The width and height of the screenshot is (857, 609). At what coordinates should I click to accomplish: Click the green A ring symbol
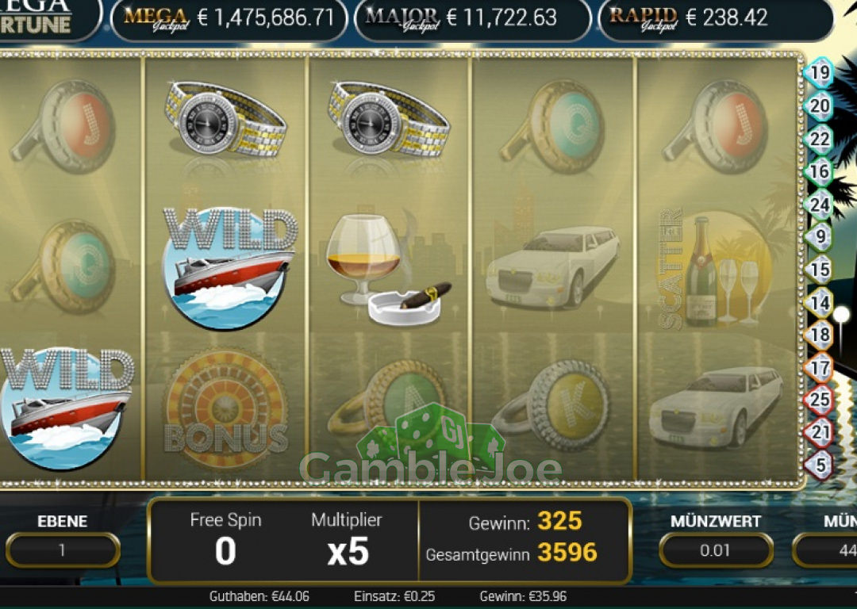[387, 403]
